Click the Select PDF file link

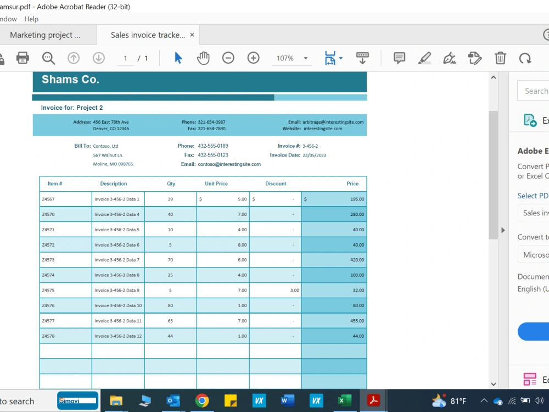533,196
